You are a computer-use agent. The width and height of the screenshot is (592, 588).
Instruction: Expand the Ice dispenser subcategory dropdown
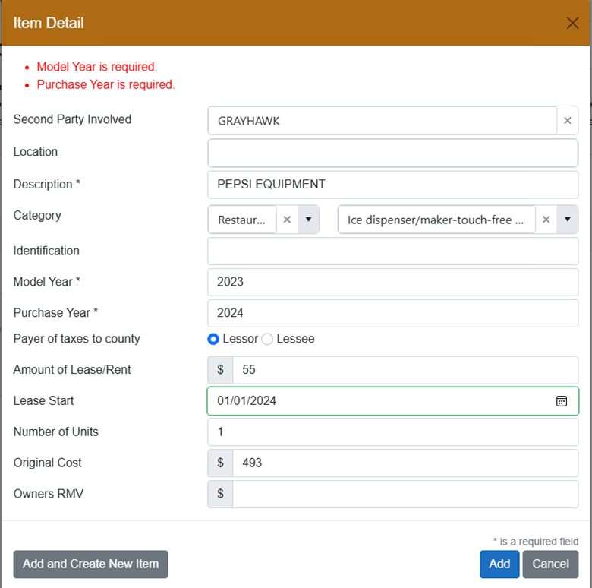[568, 220]
